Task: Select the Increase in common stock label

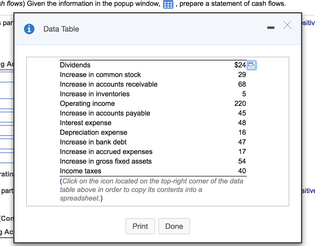Action: (100, 75)
